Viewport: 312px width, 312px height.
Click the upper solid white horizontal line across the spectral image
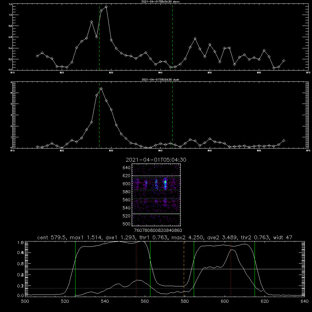[x=156, y=176]
